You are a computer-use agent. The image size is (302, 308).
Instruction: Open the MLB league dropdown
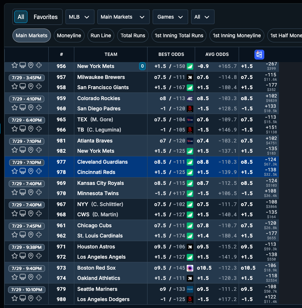(x=80, y=17)
